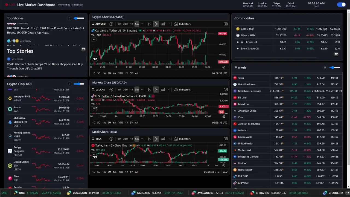Add compare symbol on Cardano chart

pyautogui.click(x=111, y=24)
